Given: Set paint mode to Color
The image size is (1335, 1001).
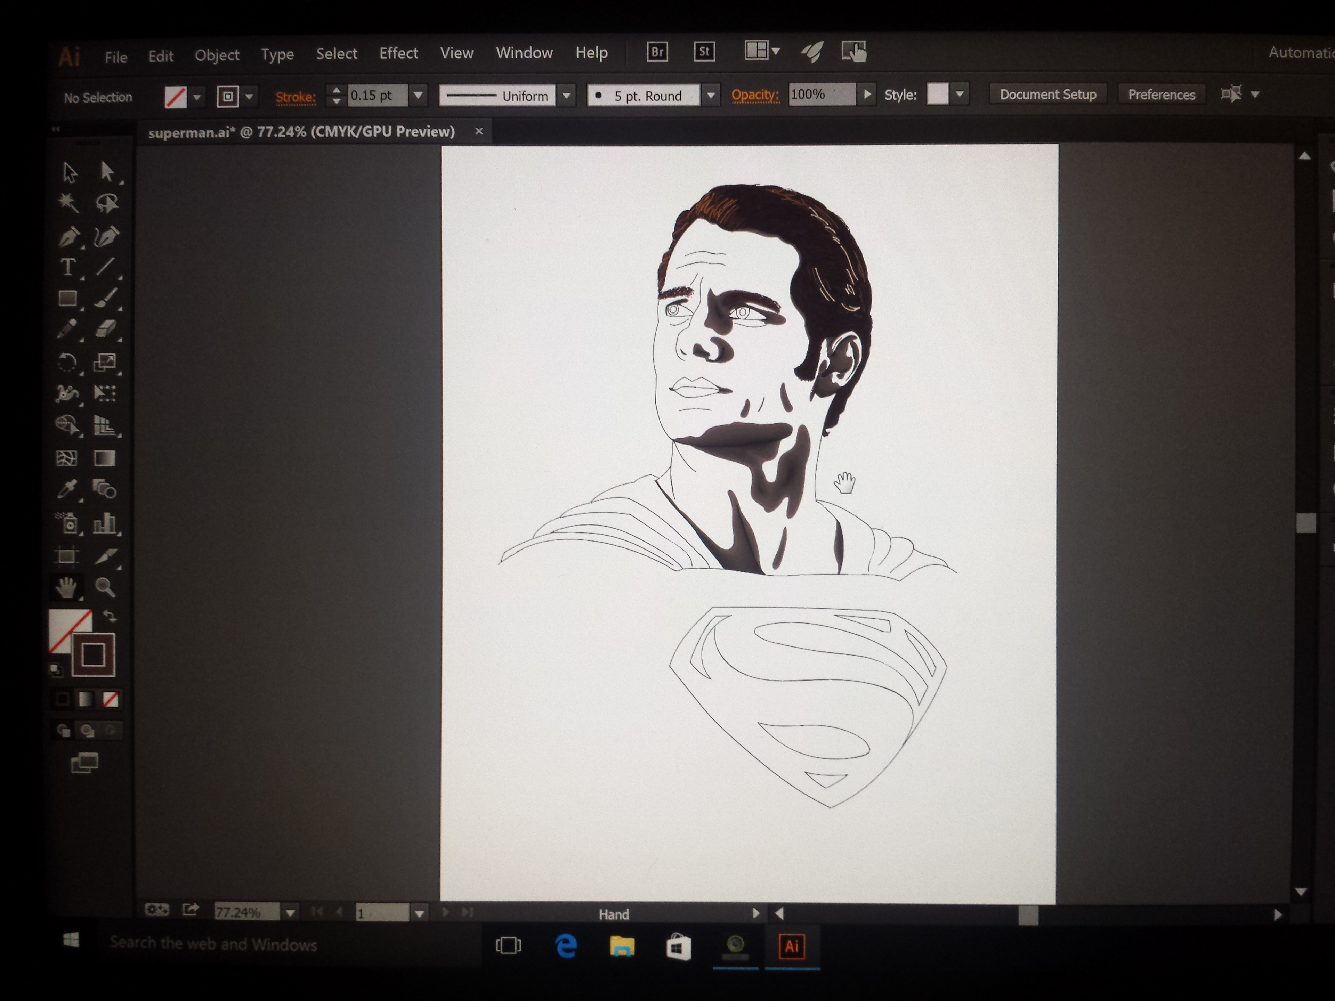Looking at the screenshot, I should coord(62,699).
